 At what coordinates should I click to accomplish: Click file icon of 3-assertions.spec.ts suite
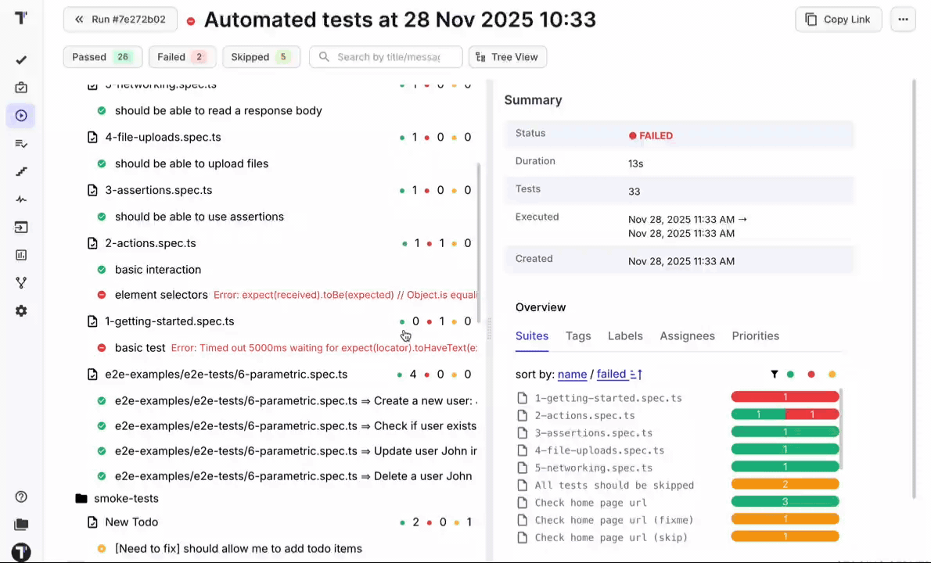92,191
